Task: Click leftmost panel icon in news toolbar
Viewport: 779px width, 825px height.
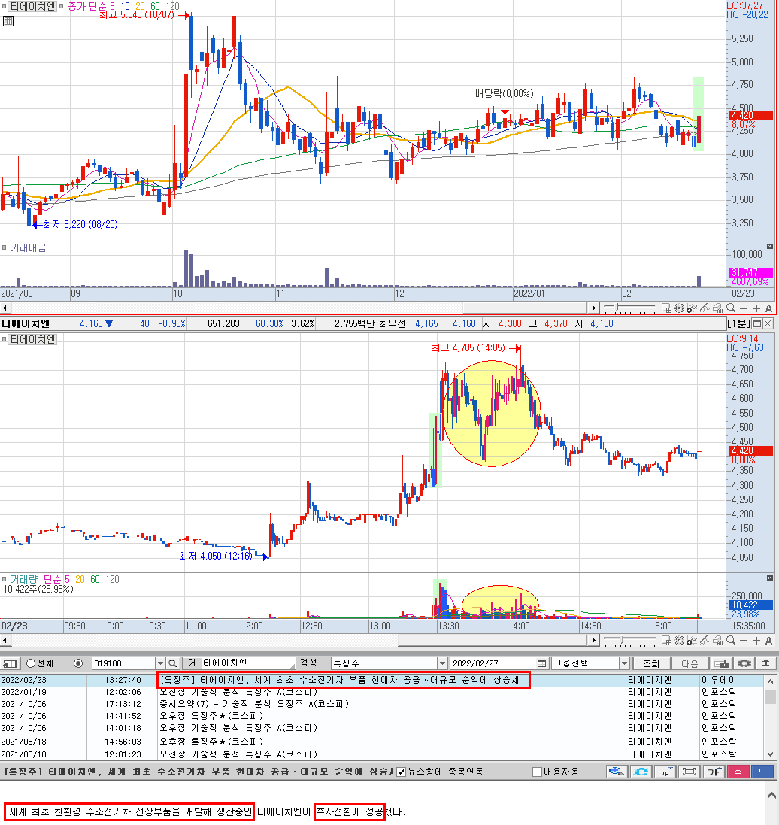Action: tap(10, 663)
